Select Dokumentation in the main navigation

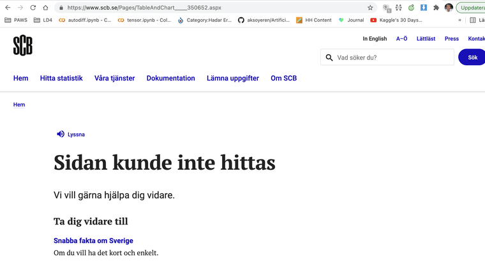(x=170, y=78)
